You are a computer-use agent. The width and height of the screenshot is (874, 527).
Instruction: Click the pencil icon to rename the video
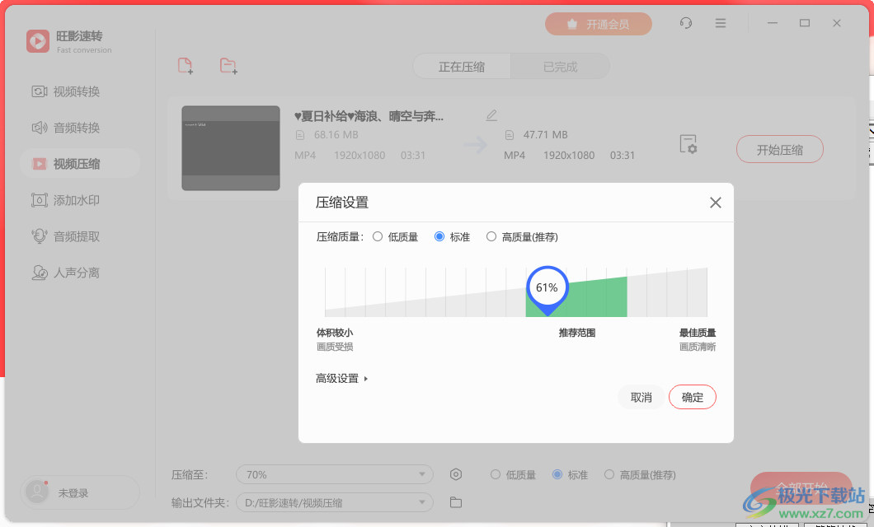click(x=491, y=114)
